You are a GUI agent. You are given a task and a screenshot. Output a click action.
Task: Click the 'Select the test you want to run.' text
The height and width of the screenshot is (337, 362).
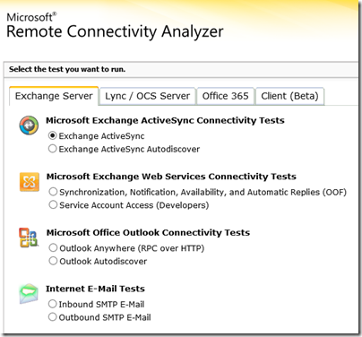pos(67,69)
